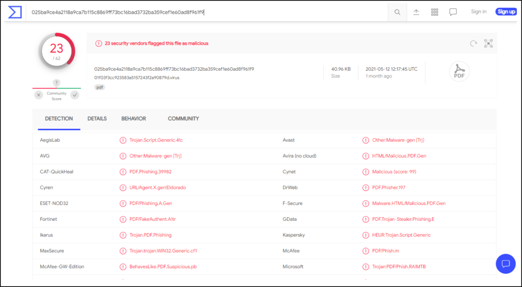Screen dimensions: 522x287
Task: Select alert icon beside HEUR:Trojan.Script.Generic
Action: (366, 235)
